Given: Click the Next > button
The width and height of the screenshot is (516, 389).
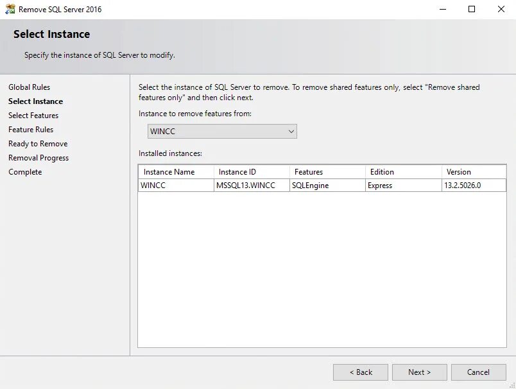Looking at the screenshot, I should [419, 372].
